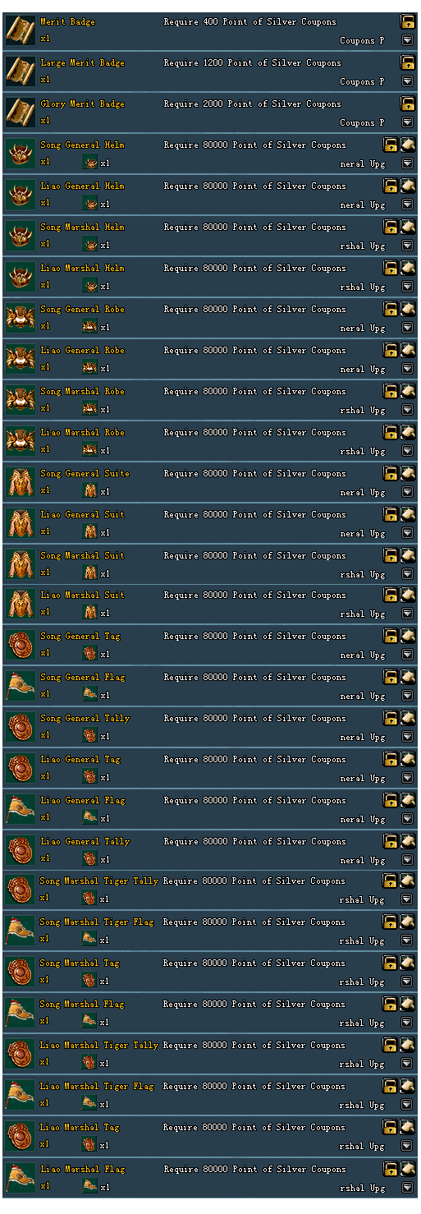Click the hand-question icon beside Song Marshal Helm
The height and width of the screenshot is (1214, 421).
pos(408,226)
